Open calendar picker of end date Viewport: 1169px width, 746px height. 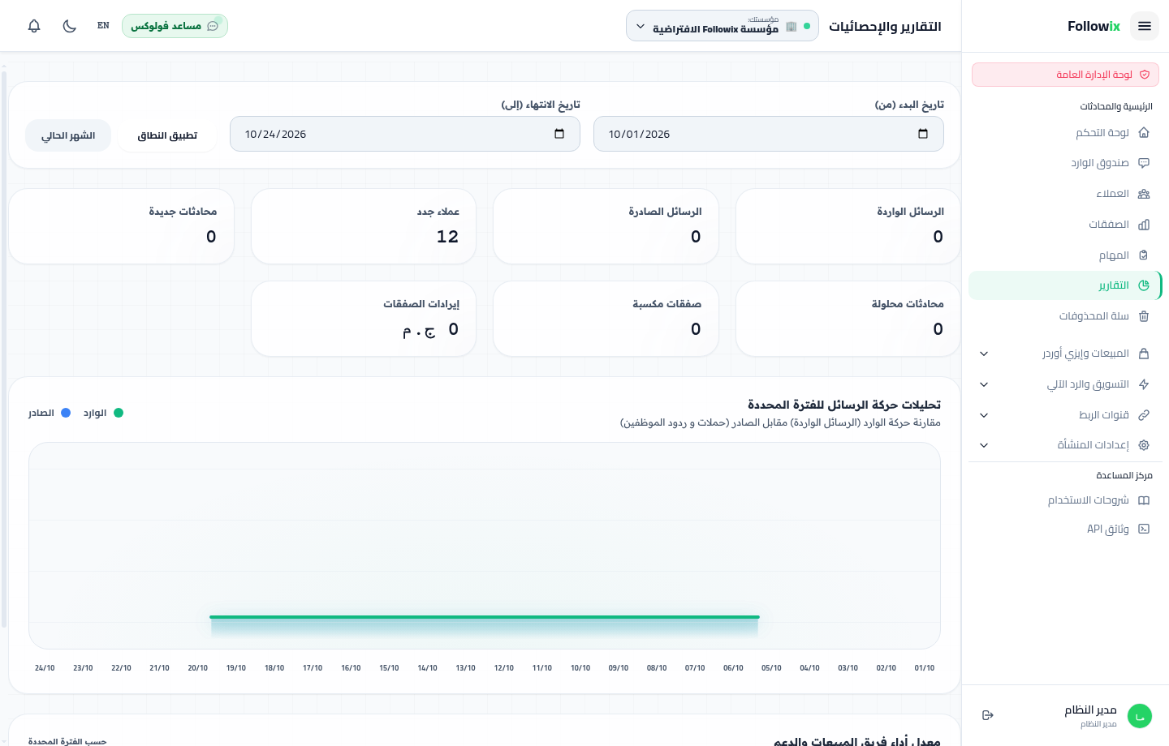(x=559, y=134)
